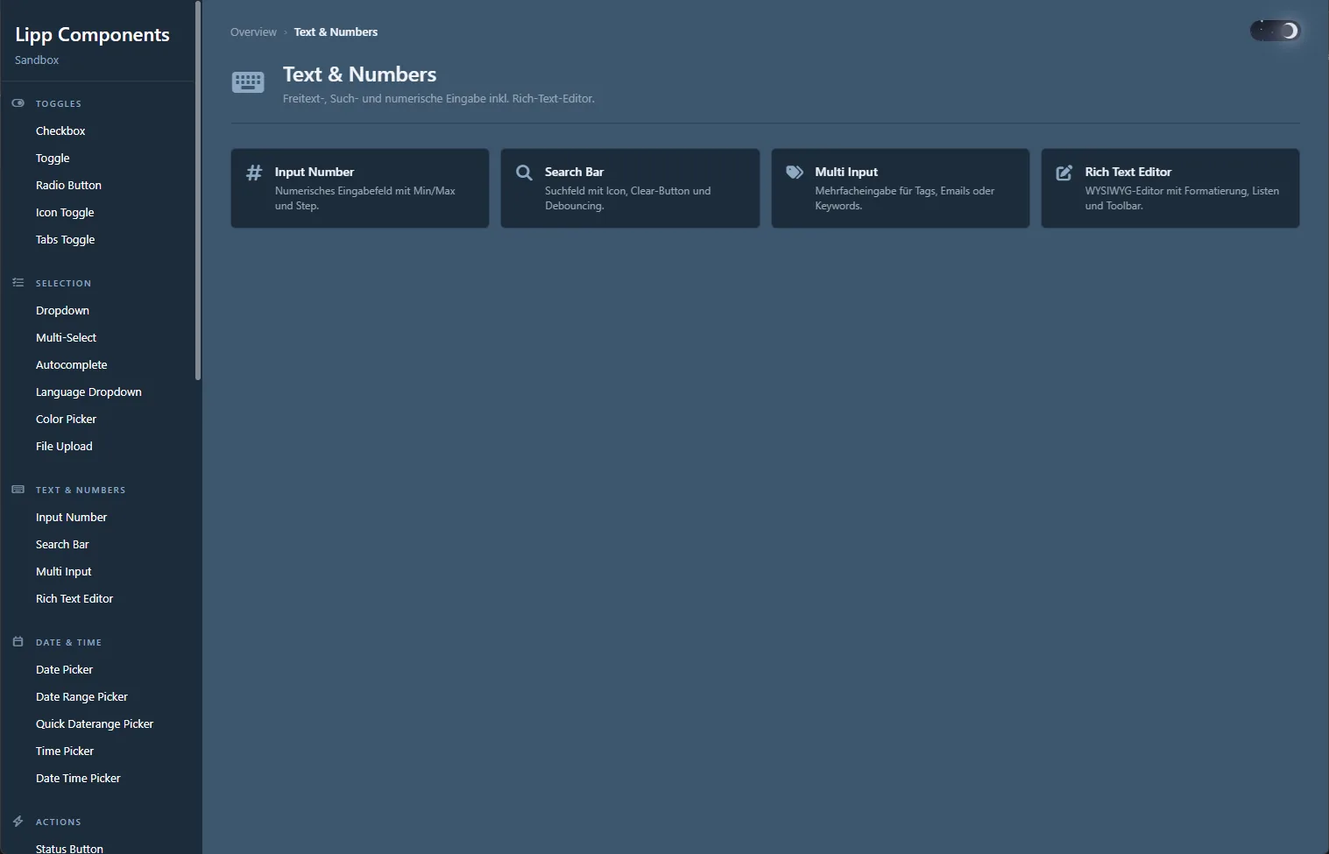Click the Date & Time calendar icon
This screenshot has width=1329, height=854.
[x=18, y=642]
